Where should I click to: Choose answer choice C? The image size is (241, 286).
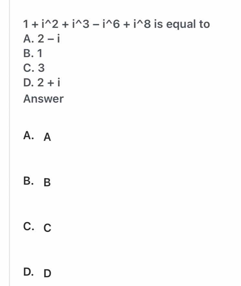47,228
